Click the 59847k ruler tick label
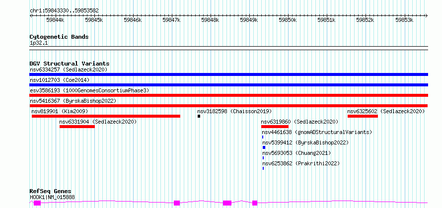 (172, 20)
